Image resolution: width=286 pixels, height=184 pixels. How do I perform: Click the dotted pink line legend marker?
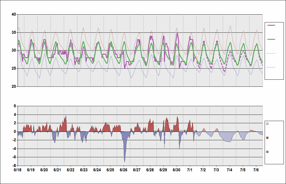pyautogui.click(x=271, y=53)
